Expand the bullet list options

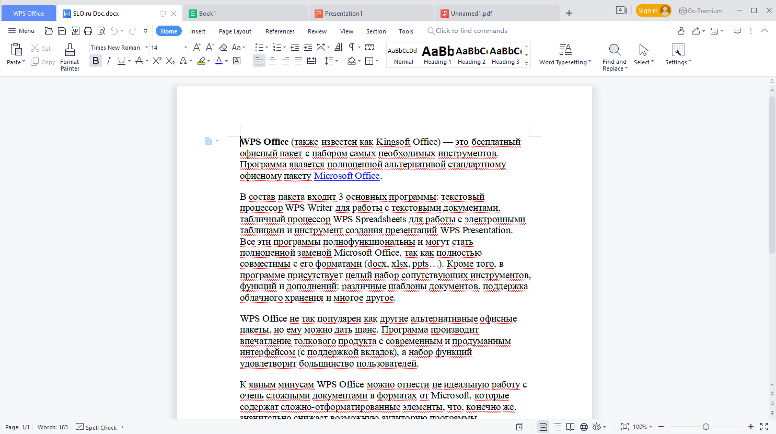267,48
